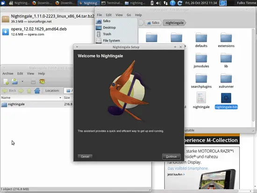Click the falko path bar button
Viewport: 257px width, 193px height.
(x=153, y=23)
